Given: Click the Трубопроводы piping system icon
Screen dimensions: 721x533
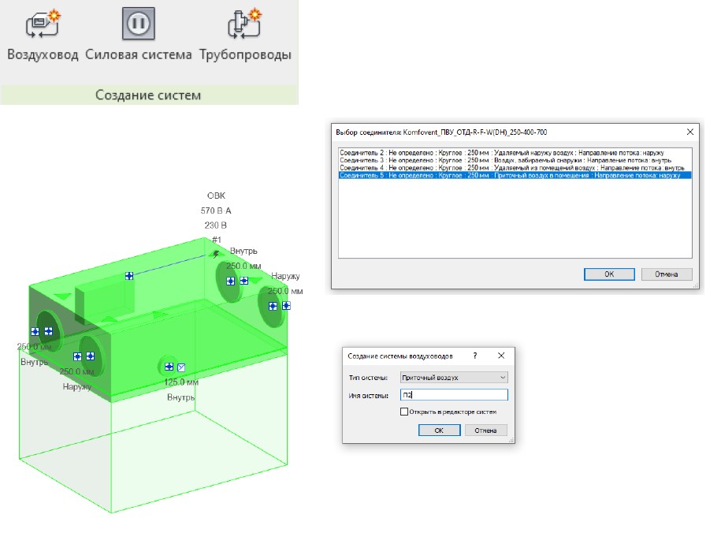Looking at the screenshot, I should (244, 23).
